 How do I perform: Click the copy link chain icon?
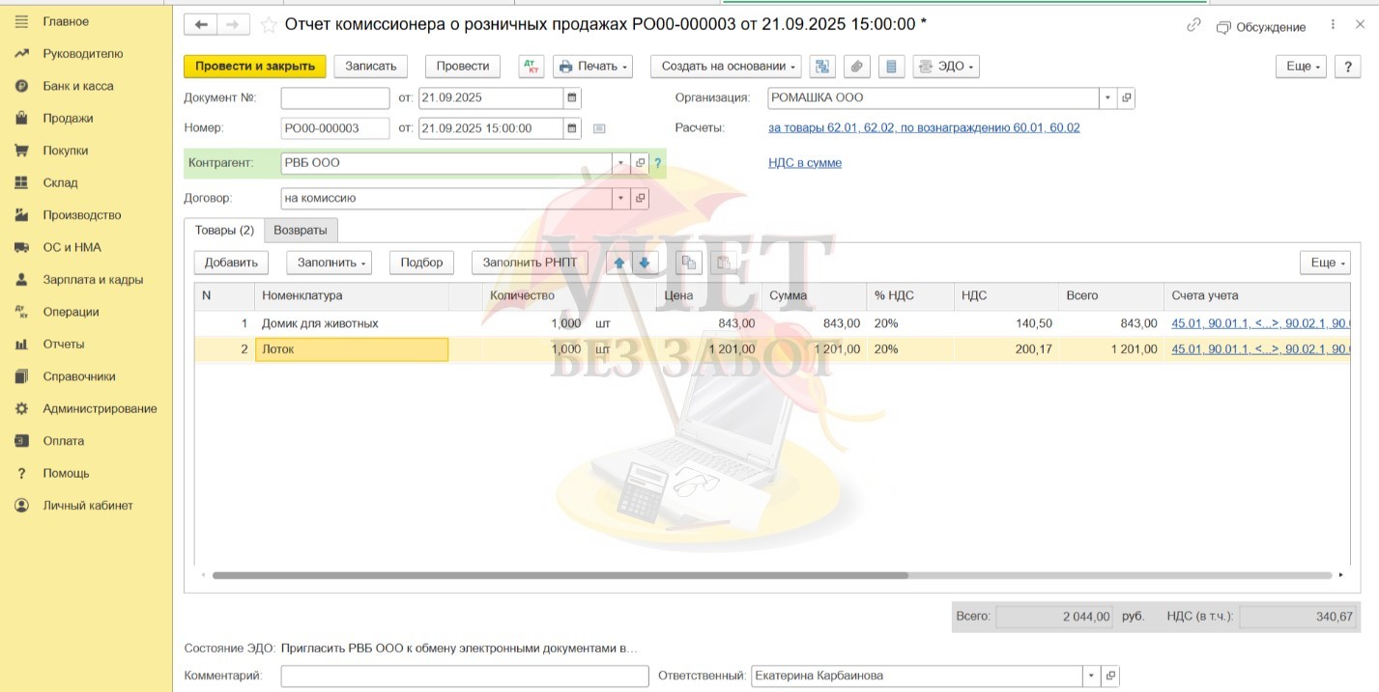1193,26
